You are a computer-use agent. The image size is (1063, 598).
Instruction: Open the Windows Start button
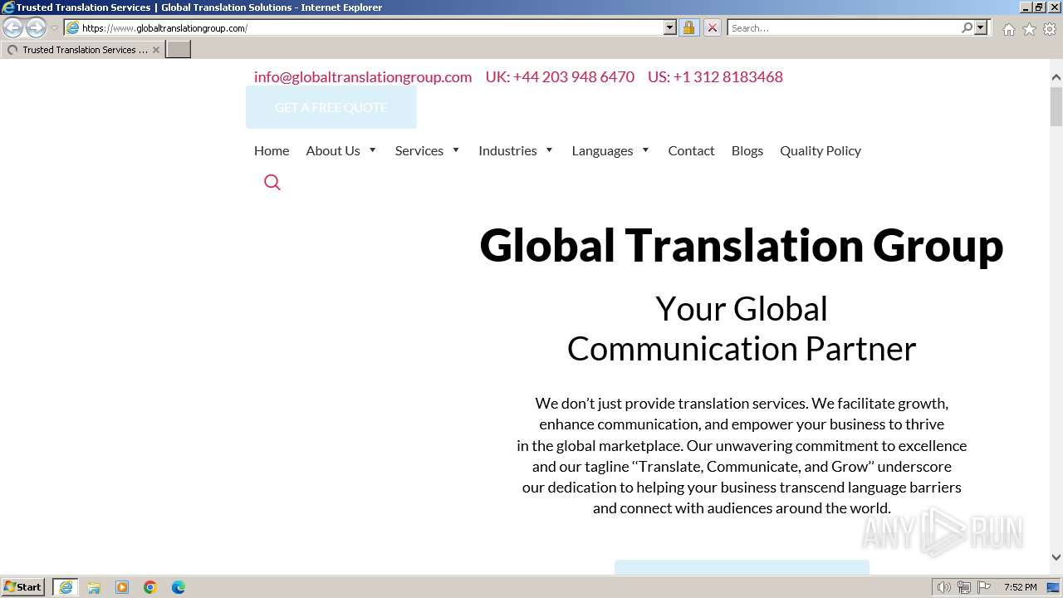point(23,587)
